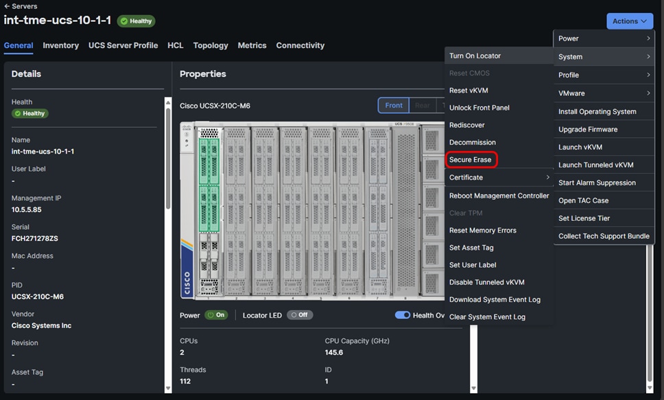Click the Details panel scrollbar

(168, 158)
